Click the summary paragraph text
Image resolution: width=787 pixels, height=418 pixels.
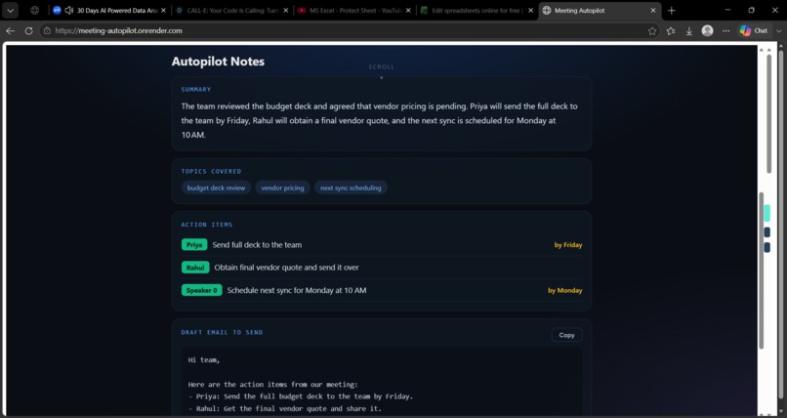(x=379, y=120)
